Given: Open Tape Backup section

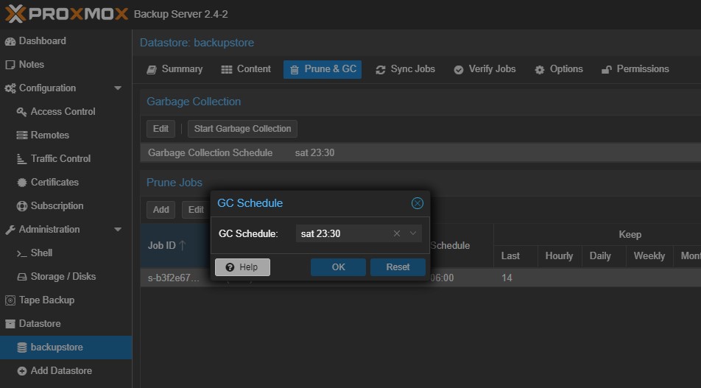Looking at the screenshot, I should tap(46, 300).
